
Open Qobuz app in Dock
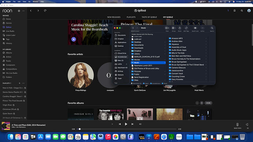tap(142, 137)
